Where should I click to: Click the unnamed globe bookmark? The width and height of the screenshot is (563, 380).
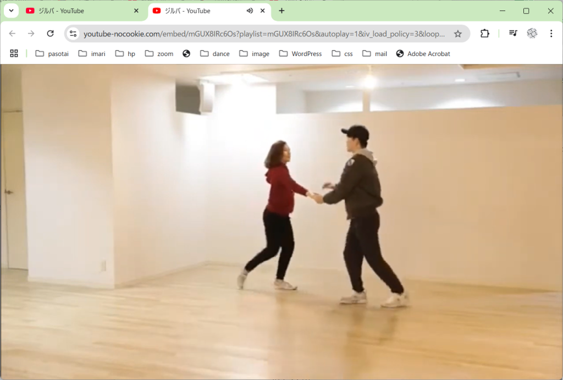186,53
